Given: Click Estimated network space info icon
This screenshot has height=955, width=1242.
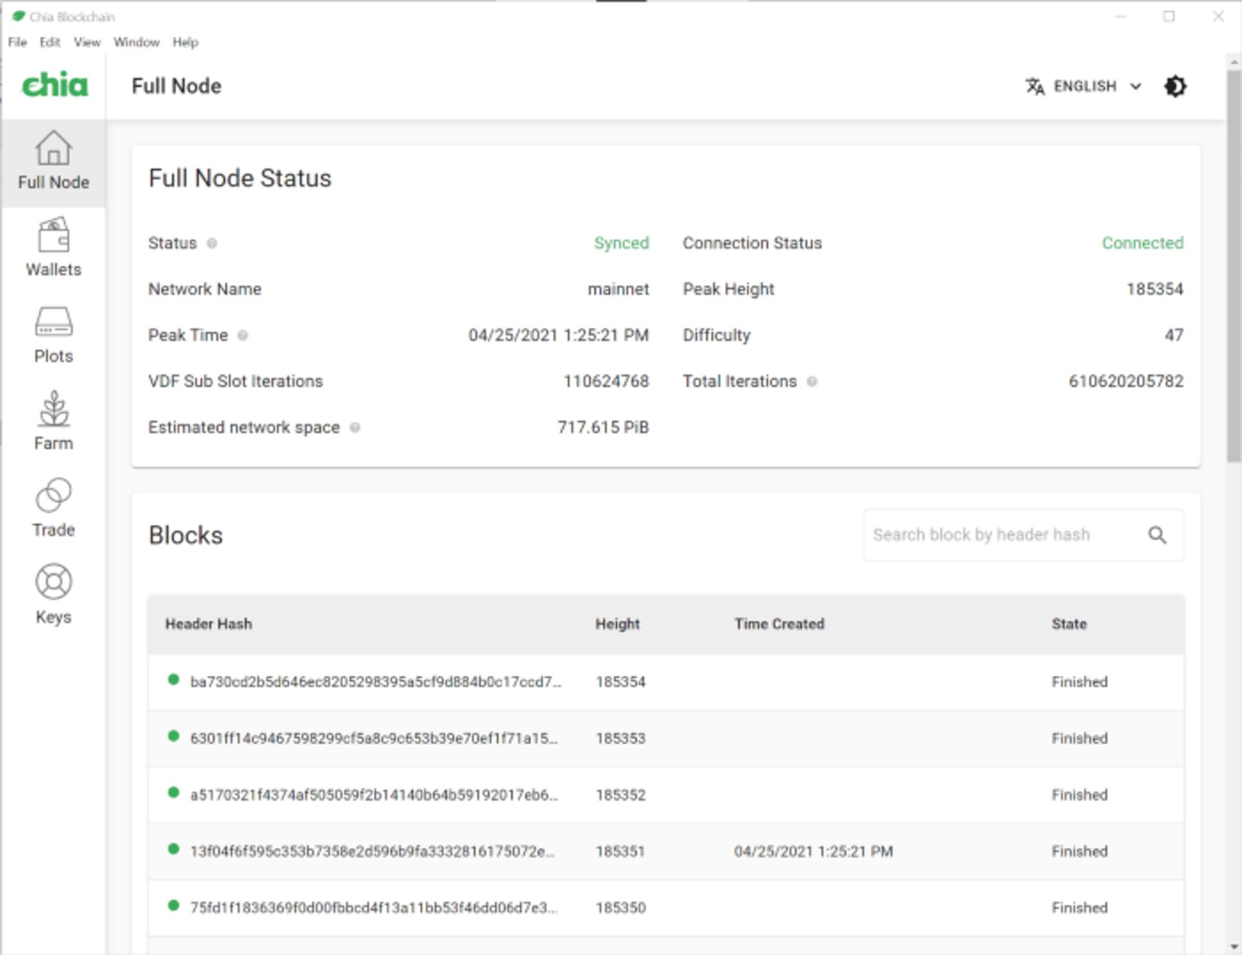Looking at the screenshot, I should coord(354,428).
